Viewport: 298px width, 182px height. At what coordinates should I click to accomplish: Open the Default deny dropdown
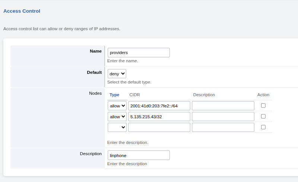click(x=117, y=74)
